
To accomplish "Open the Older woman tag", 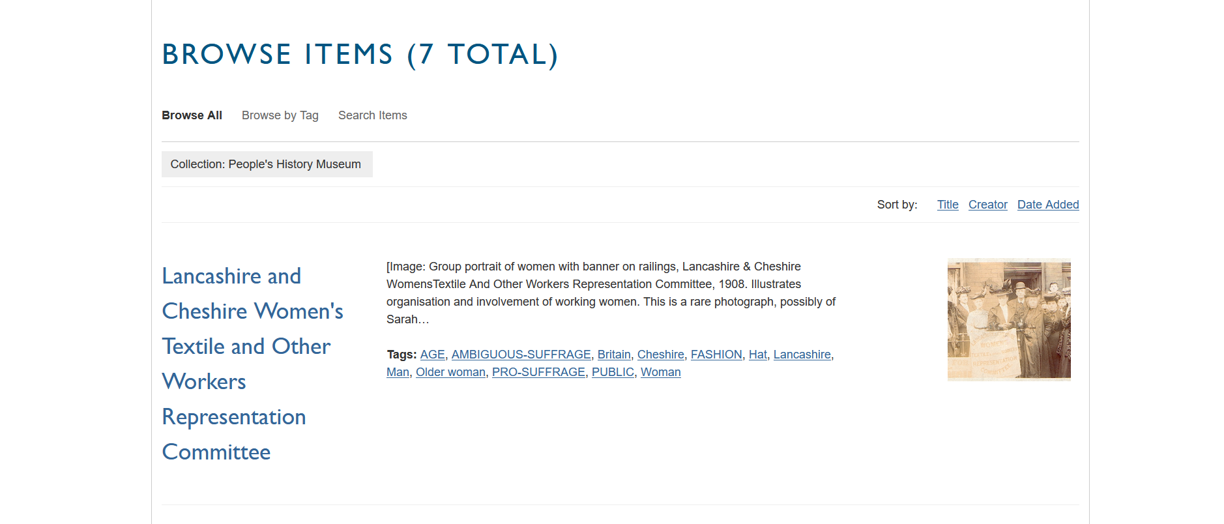I will tap(450, 372).
